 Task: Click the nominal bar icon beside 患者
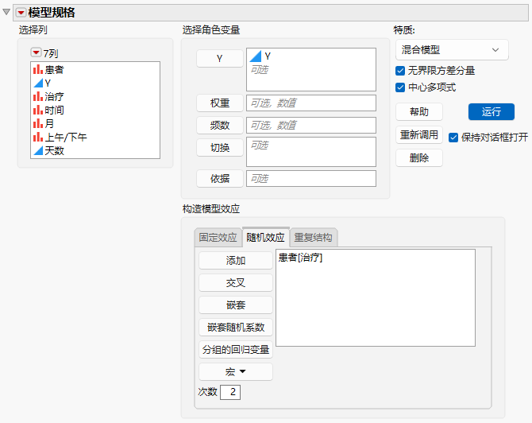(x=38, y=70)
